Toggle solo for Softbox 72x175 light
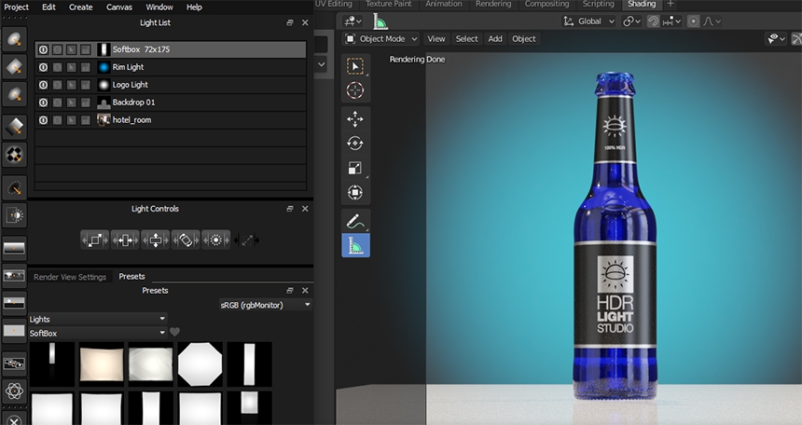The height and width of the screenshot is (425, 802). [x=57, y=49]
